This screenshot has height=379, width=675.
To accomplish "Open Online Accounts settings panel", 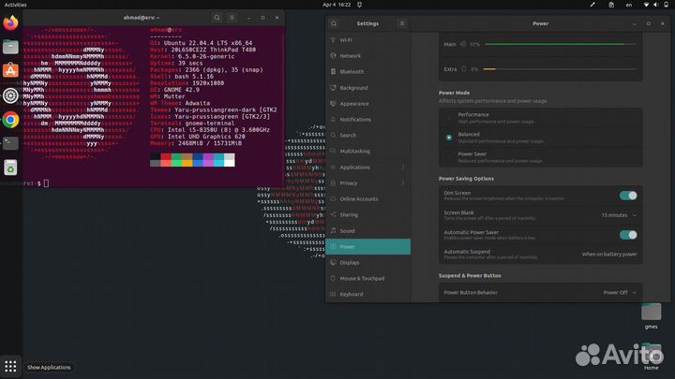I will 368,199.
